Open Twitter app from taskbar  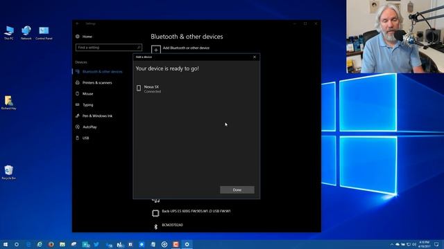(96, 244)
